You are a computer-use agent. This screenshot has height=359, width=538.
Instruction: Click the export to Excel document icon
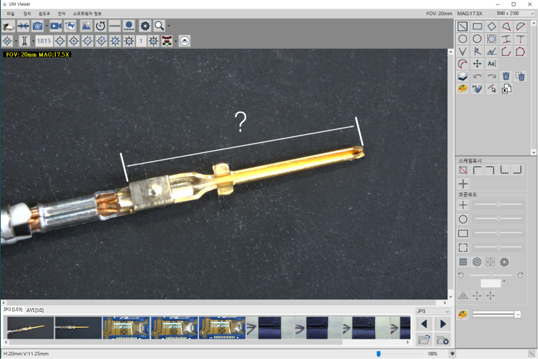[506, 88]
